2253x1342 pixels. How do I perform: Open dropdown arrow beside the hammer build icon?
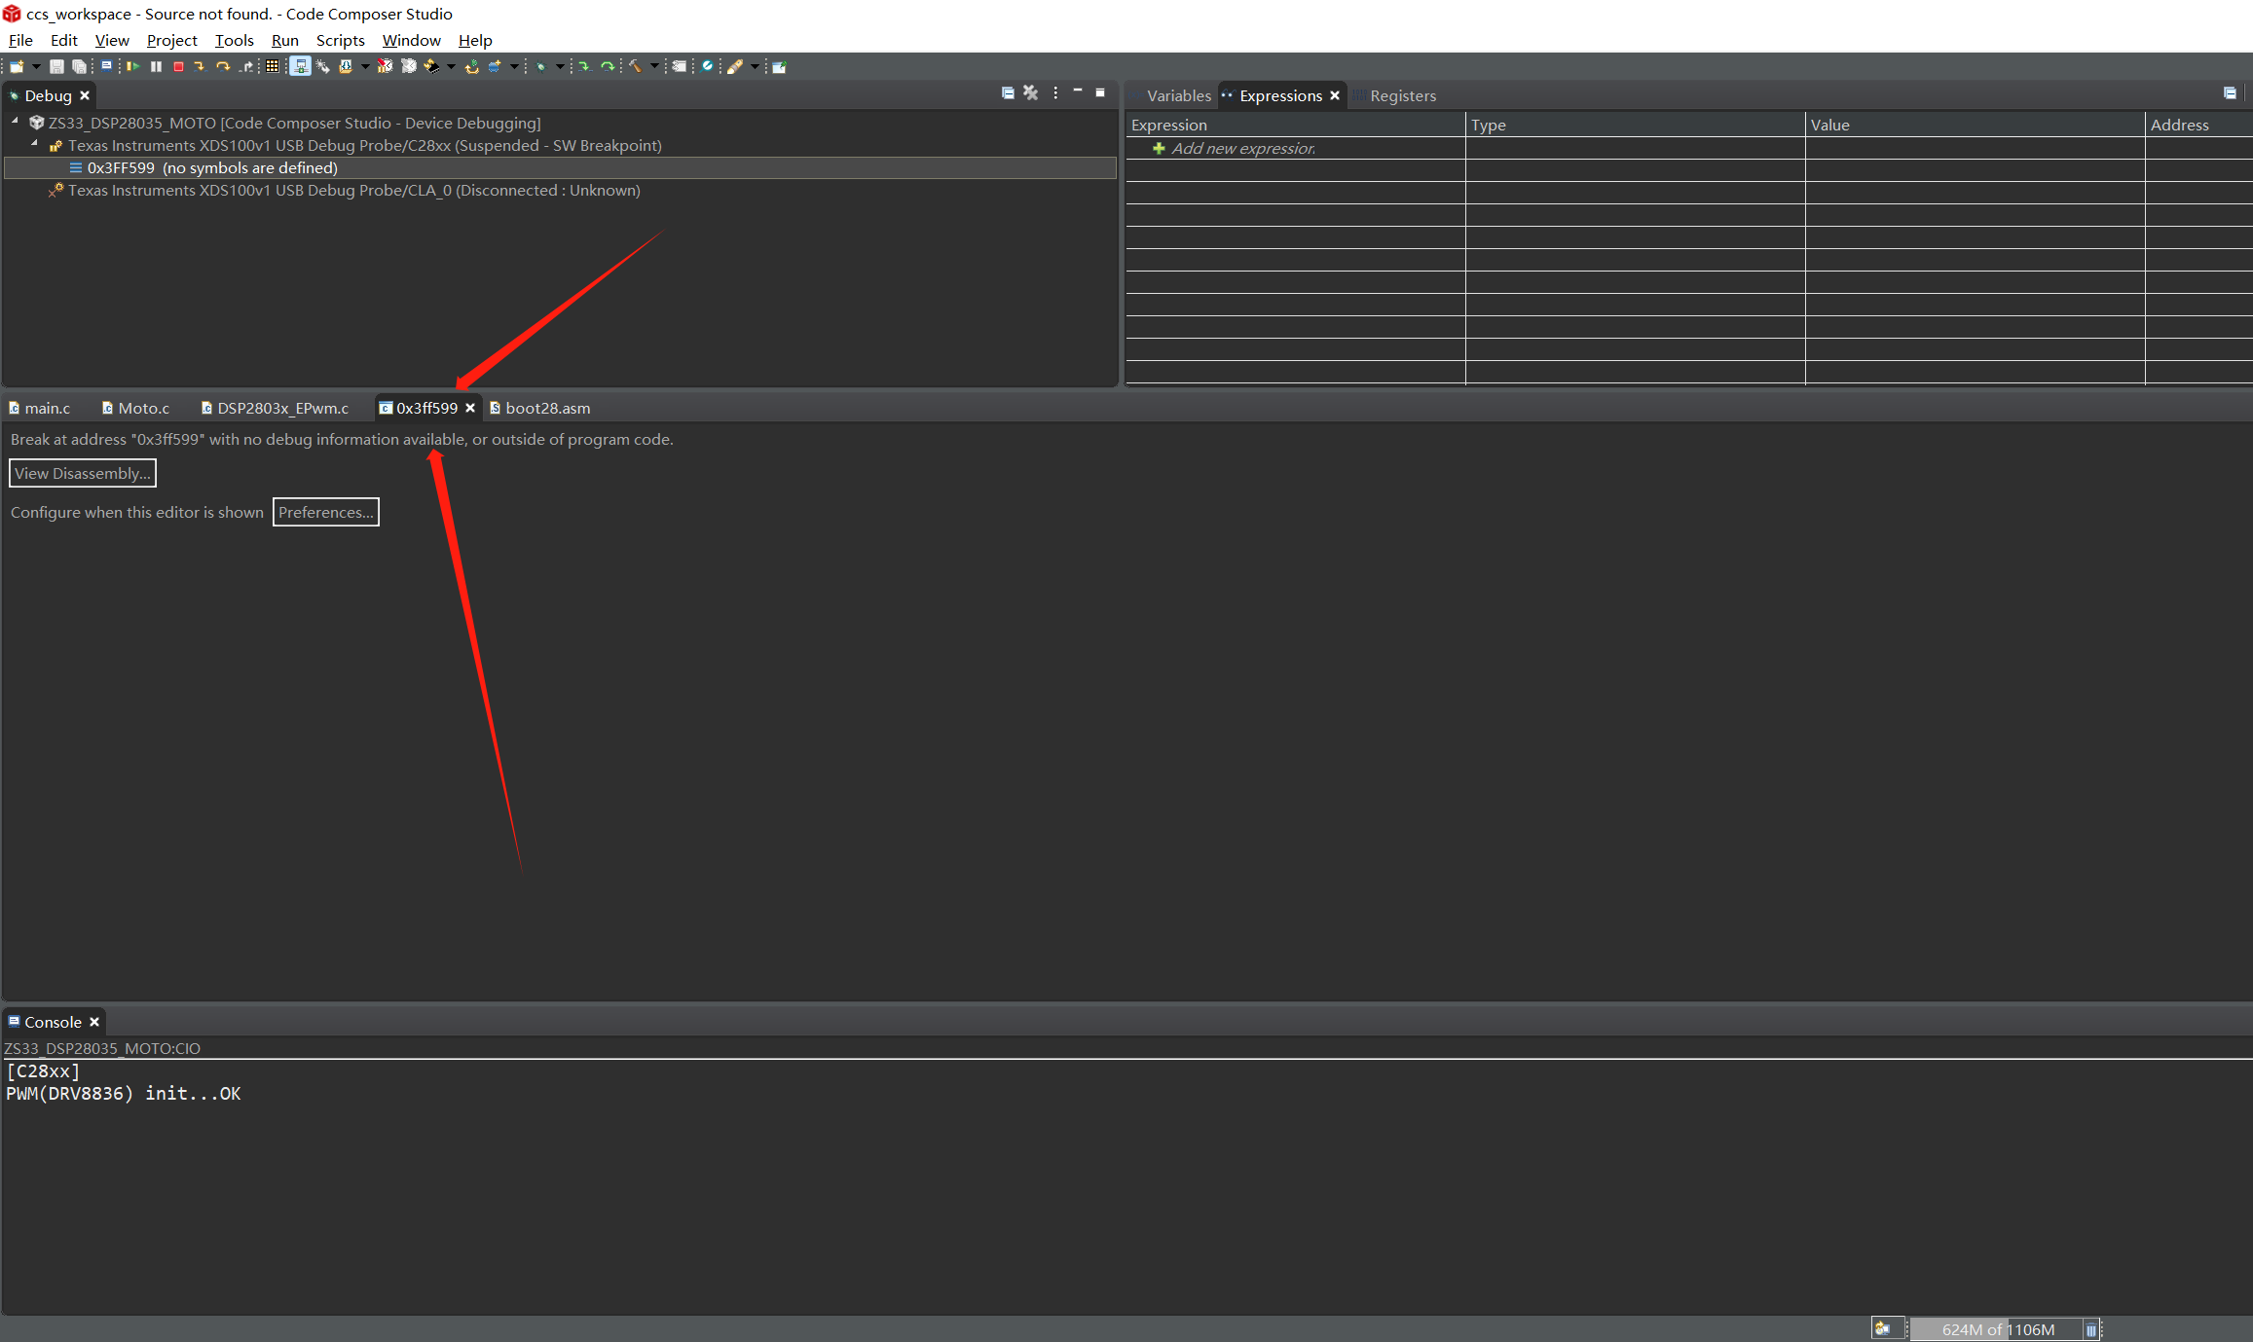(654, 66)
